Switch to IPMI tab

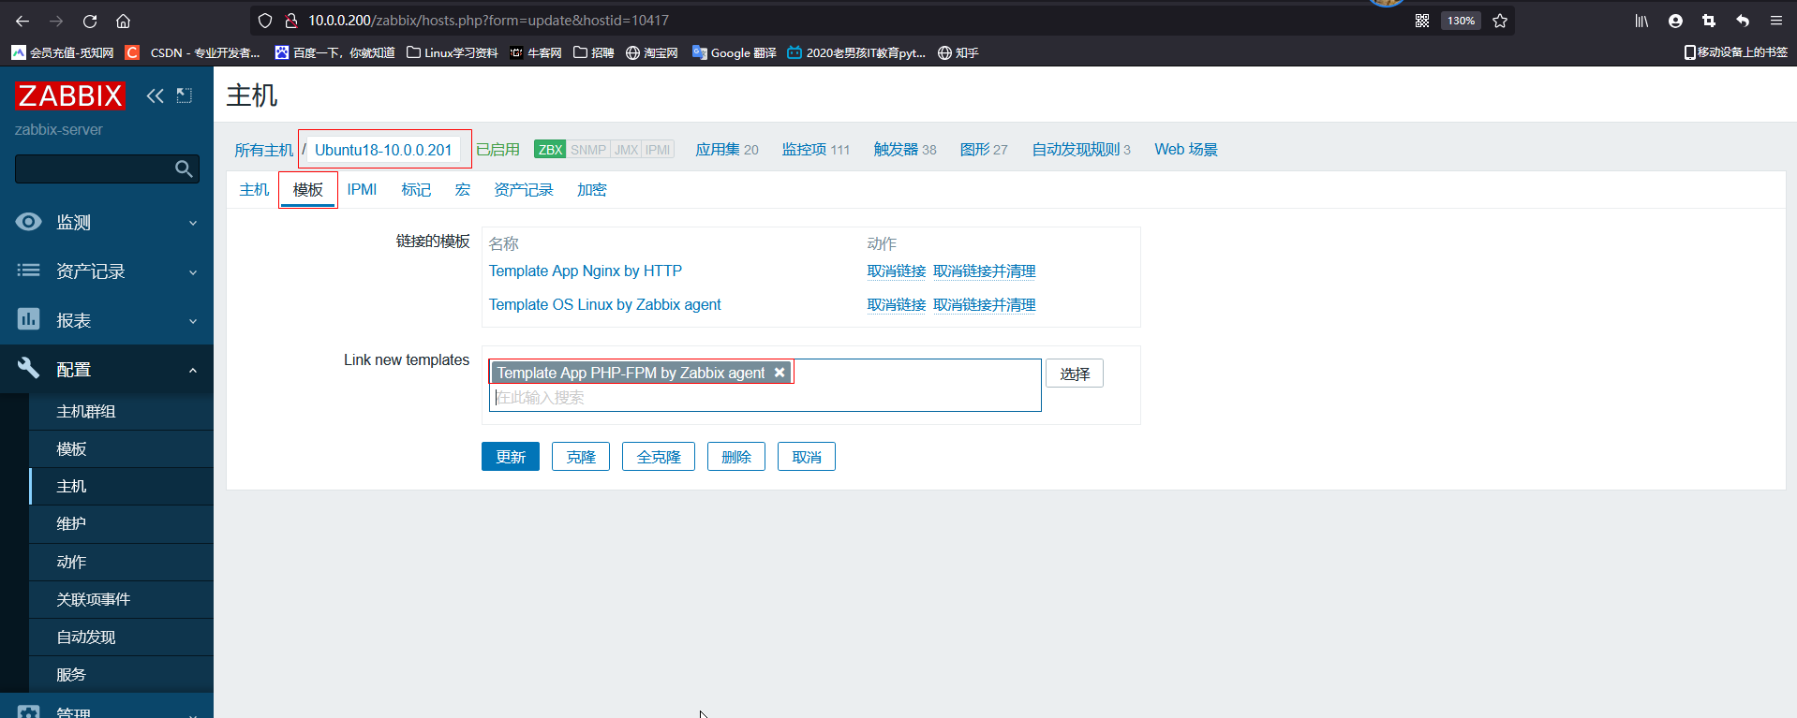point(362,190)
